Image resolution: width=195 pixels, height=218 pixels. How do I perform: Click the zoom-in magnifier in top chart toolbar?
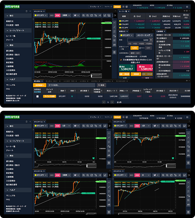coord(84,15)
